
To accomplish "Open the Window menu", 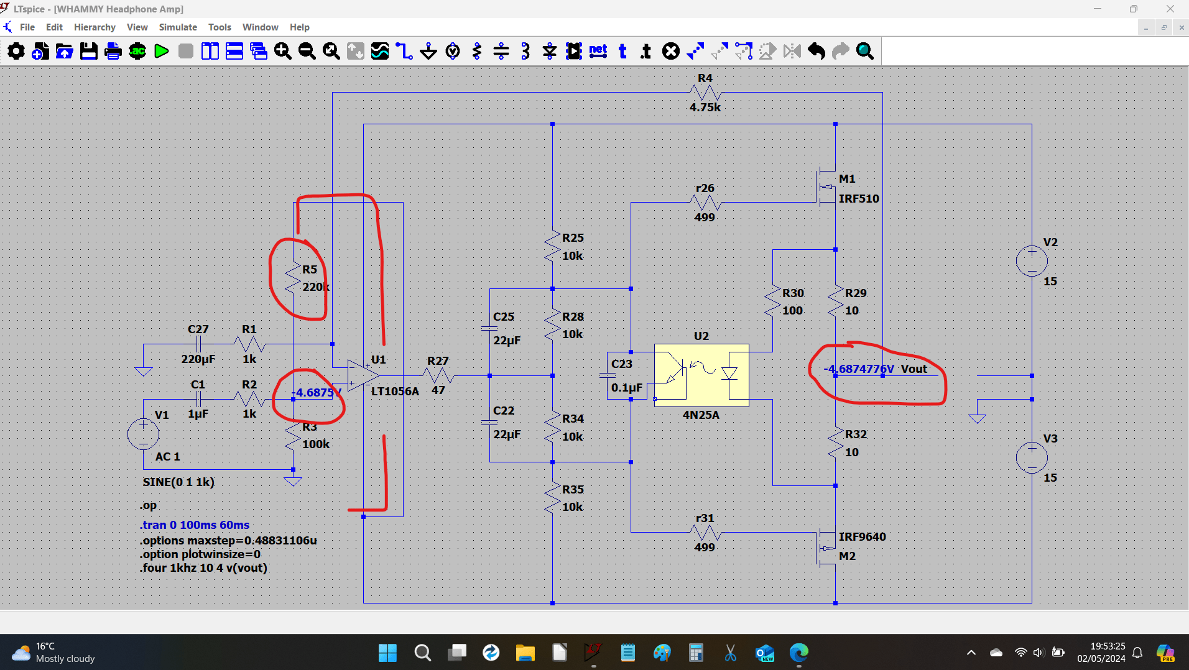I will click(260, 27).
